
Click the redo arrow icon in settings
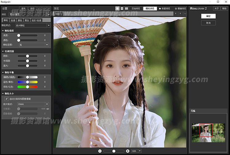[x=44, y=9]
